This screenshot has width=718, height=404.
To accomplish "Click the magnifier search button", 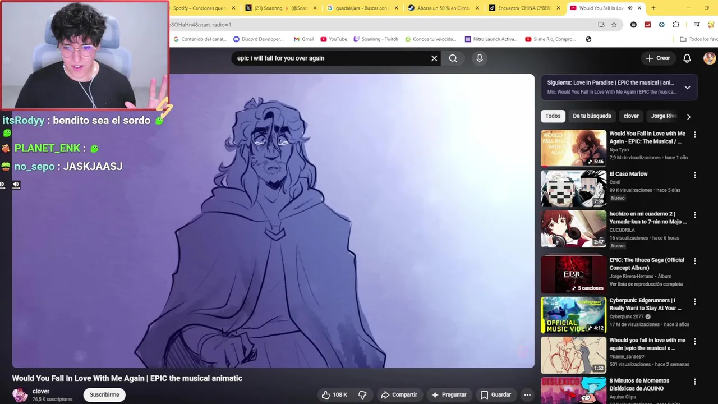I will click(453, 58).
